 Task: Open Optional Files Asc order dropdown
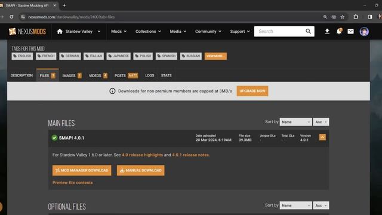(321, 205)
